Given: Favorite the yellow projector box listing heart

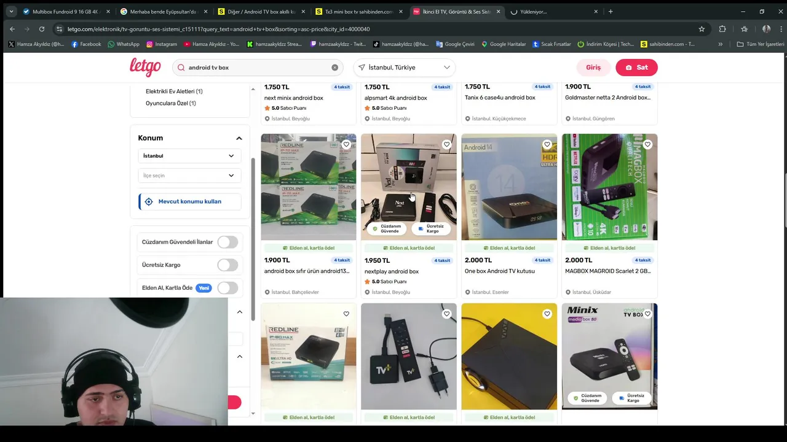Looking at the screenshot, I should click(547, 314).
